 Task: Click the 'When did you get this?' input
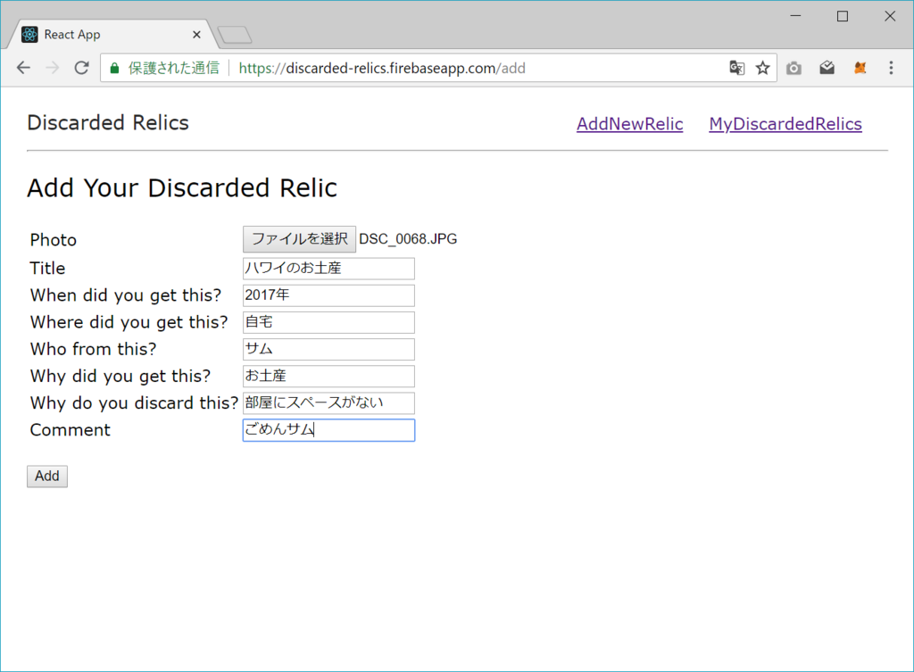[x=328, y=295]
